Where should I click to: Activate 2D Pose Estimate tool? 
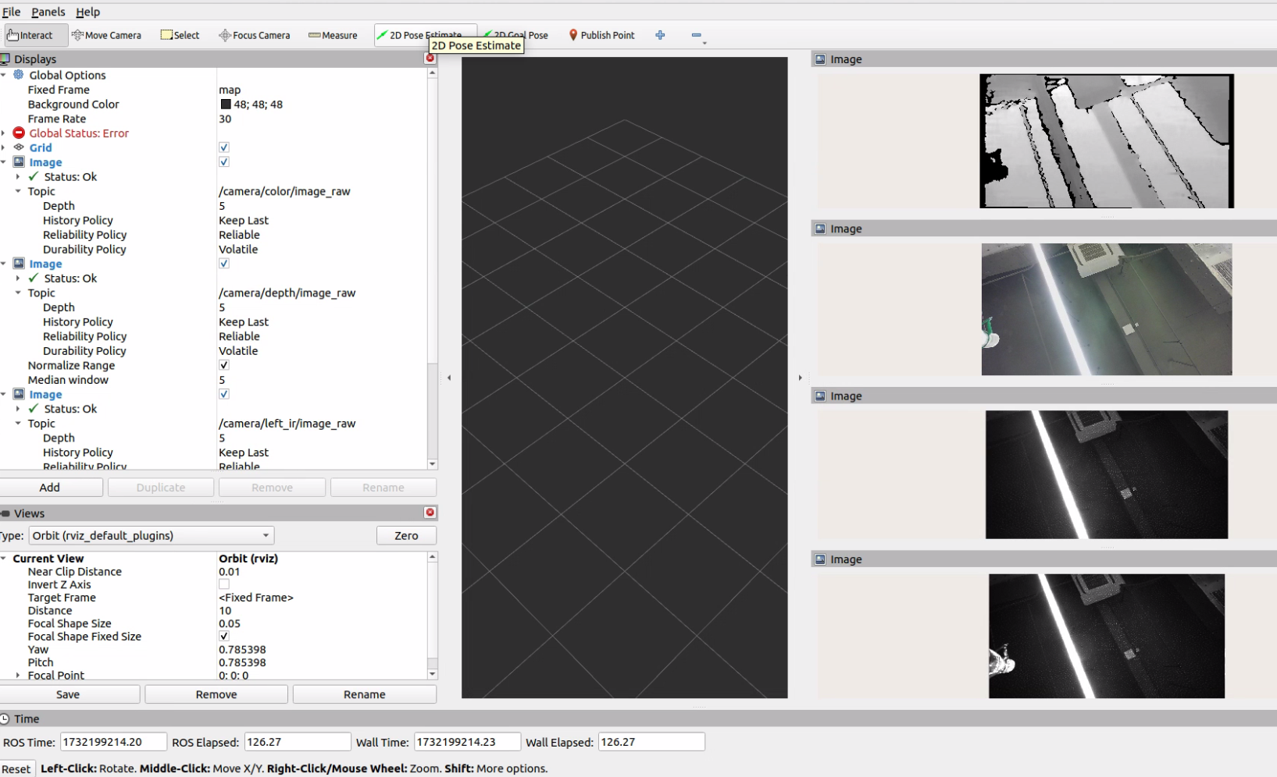425,35
